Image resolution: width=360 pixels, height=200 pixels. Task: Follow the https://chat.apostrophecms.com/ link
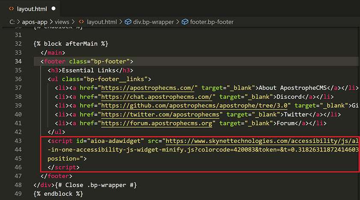pos(157,97)
